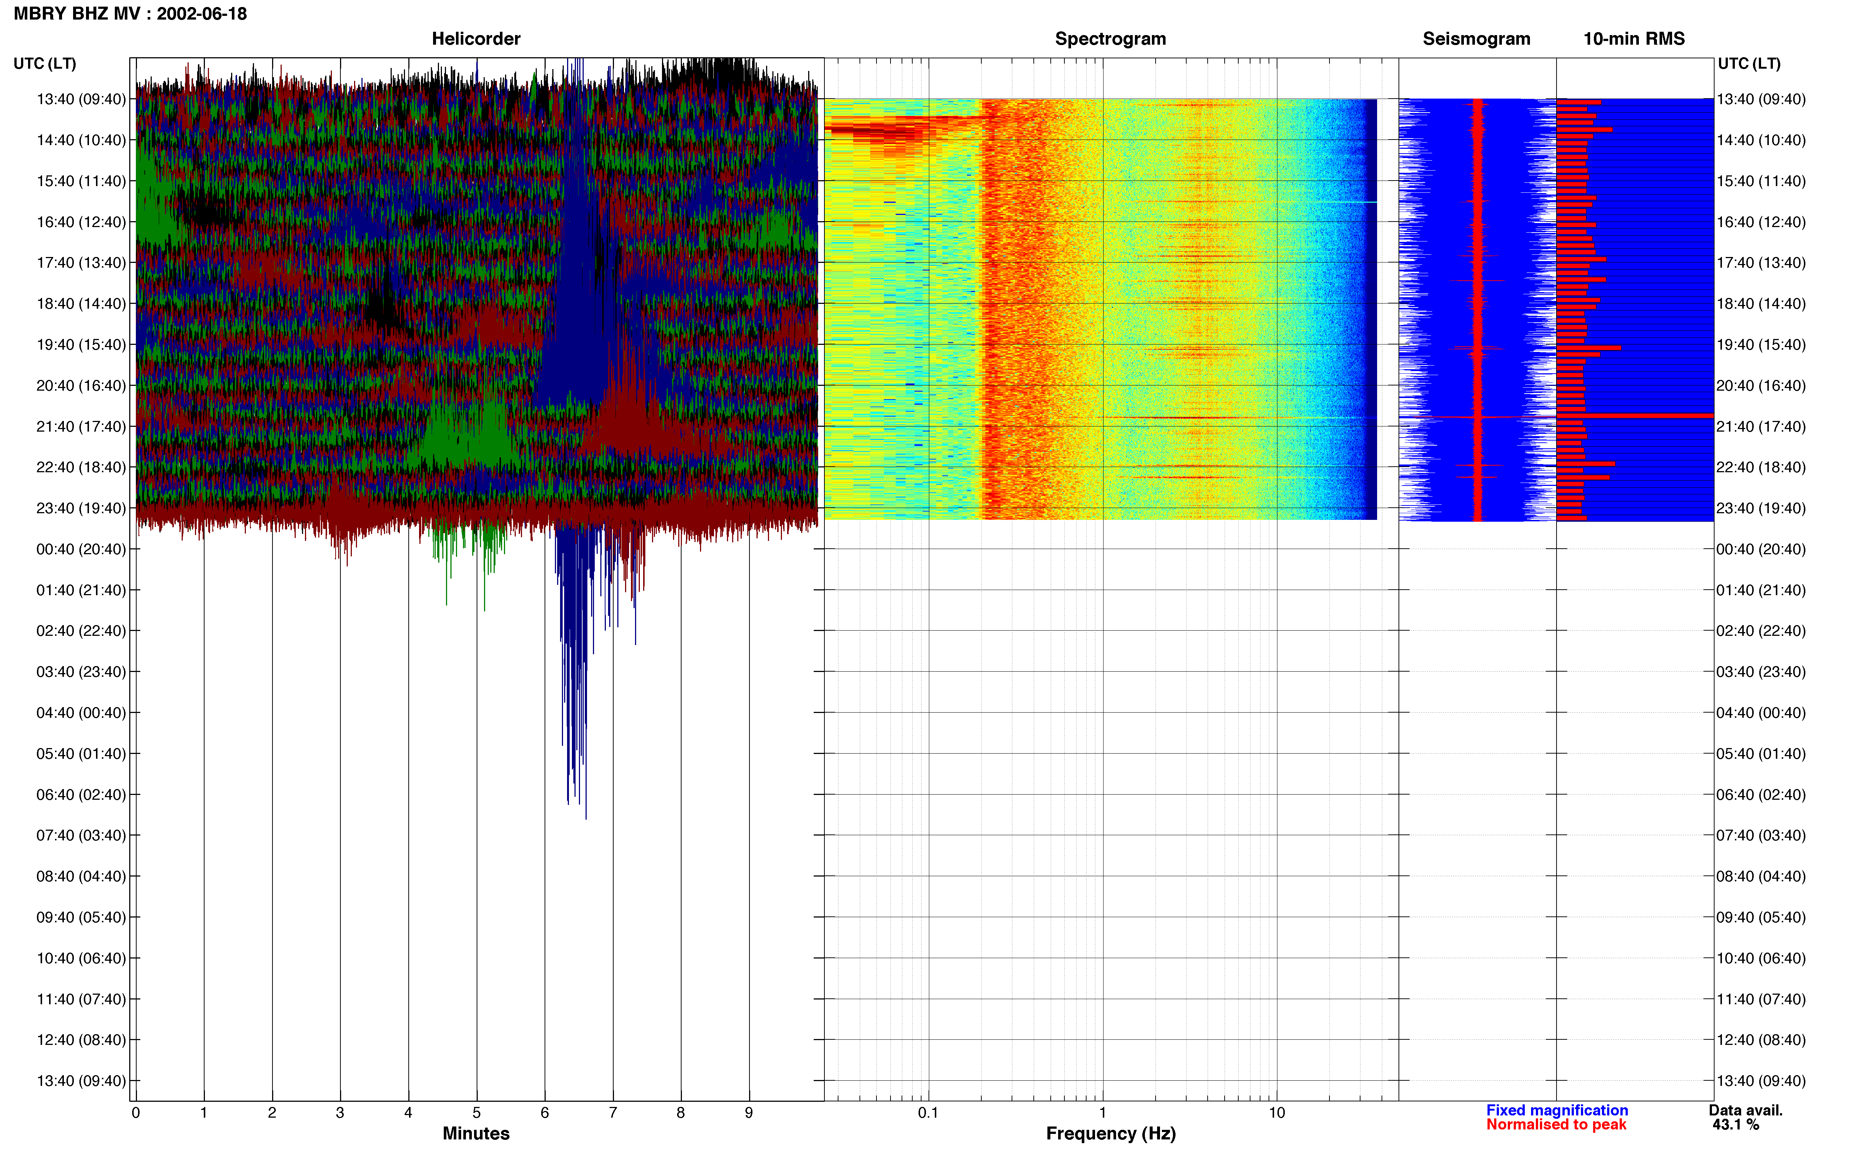Viewport: 1853px width, 1159px height.
Task: Click left axis label '03:40 (23:40)'
Action: coord(81,672)
